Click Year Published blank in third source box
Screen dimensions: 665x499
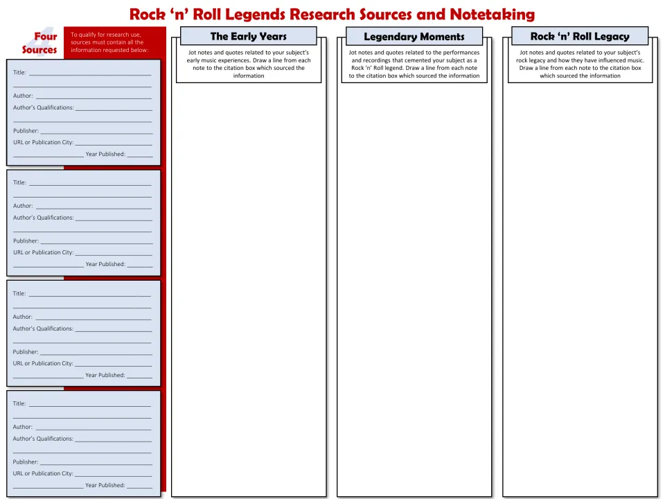point(139,376)
